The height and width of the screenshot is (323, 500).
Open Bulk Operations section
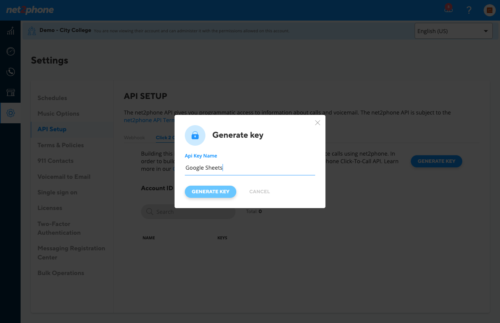(x=61, y=273)
